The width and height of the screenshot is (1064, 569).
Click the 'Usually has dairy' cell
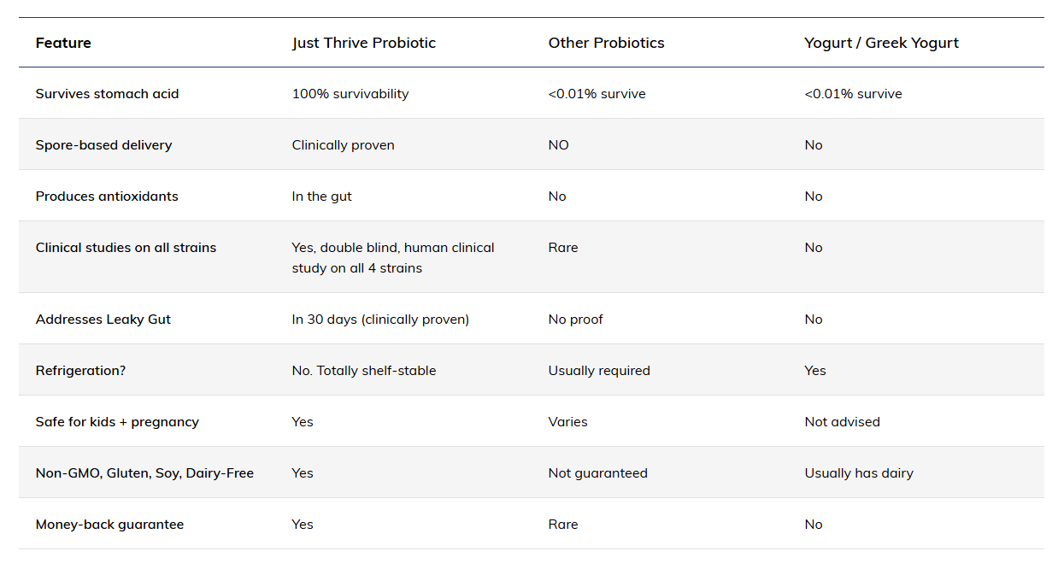pyautogui.click(x=859, y=473)
